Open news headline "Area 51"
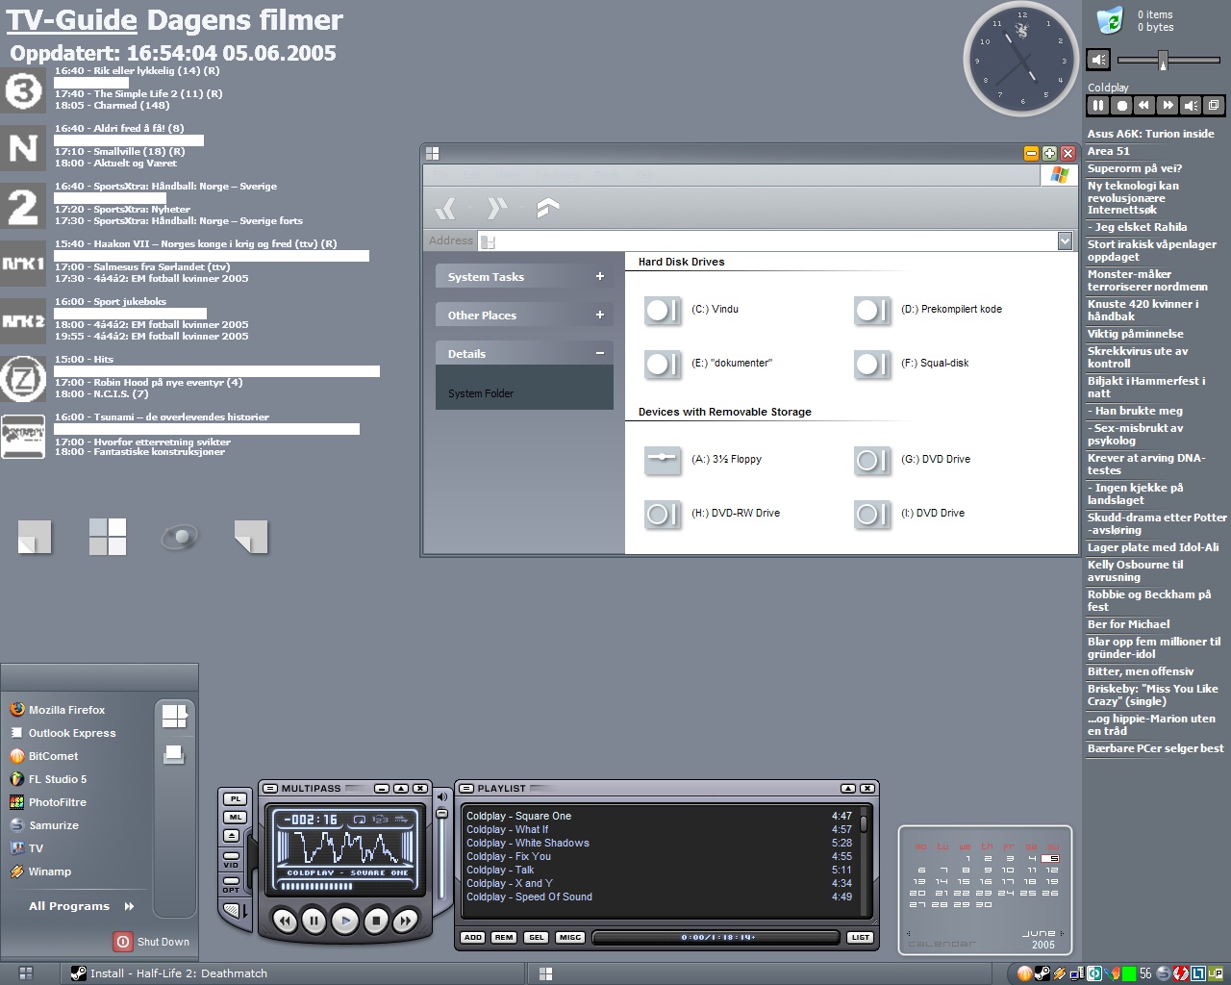This screenshot has width=1231, height=985. pyautogui.click(x=1109, y=151)
